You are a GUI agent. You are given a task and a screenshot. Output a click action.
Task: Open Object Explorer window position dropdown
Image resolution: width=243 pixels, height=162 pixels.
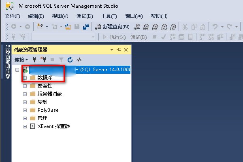pos(112,50)
